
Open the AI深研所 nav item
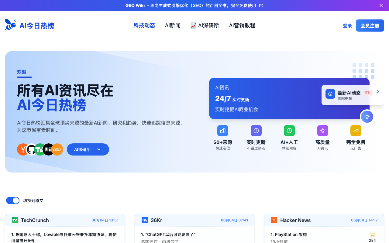click(x=205, y=26)
